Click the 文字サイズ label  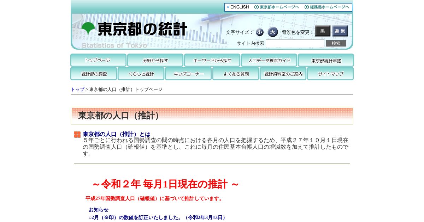pyautogui.click(x=240, y=32)
